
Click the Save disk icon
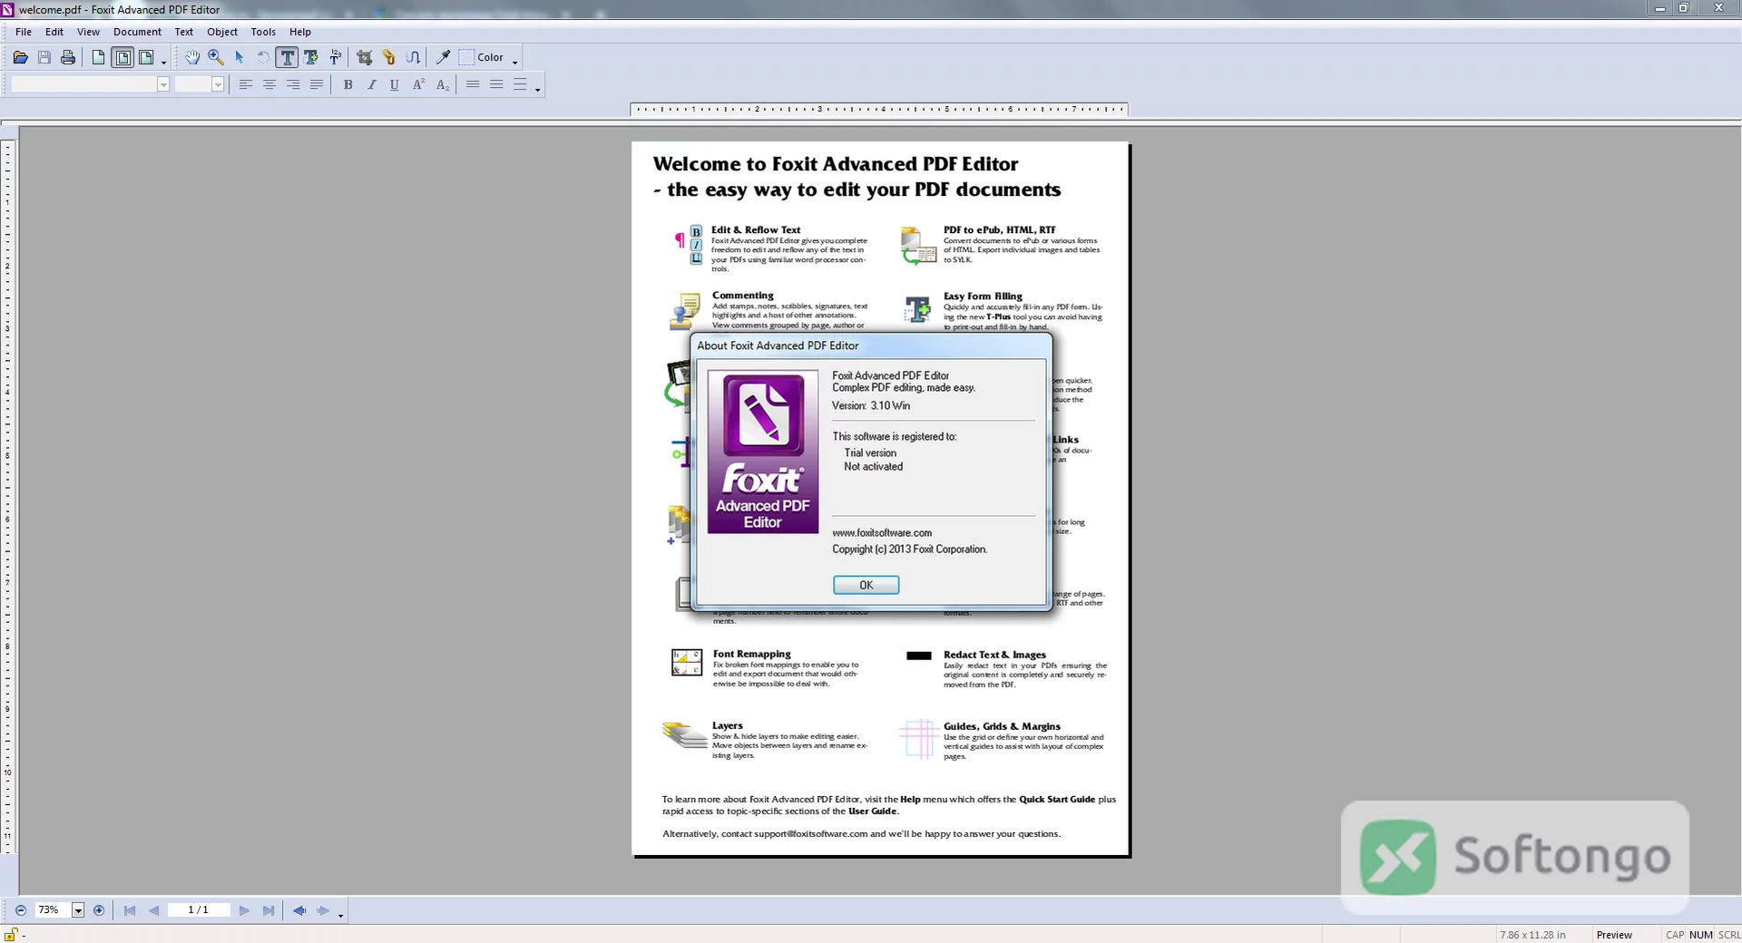(x=44, y=57)
